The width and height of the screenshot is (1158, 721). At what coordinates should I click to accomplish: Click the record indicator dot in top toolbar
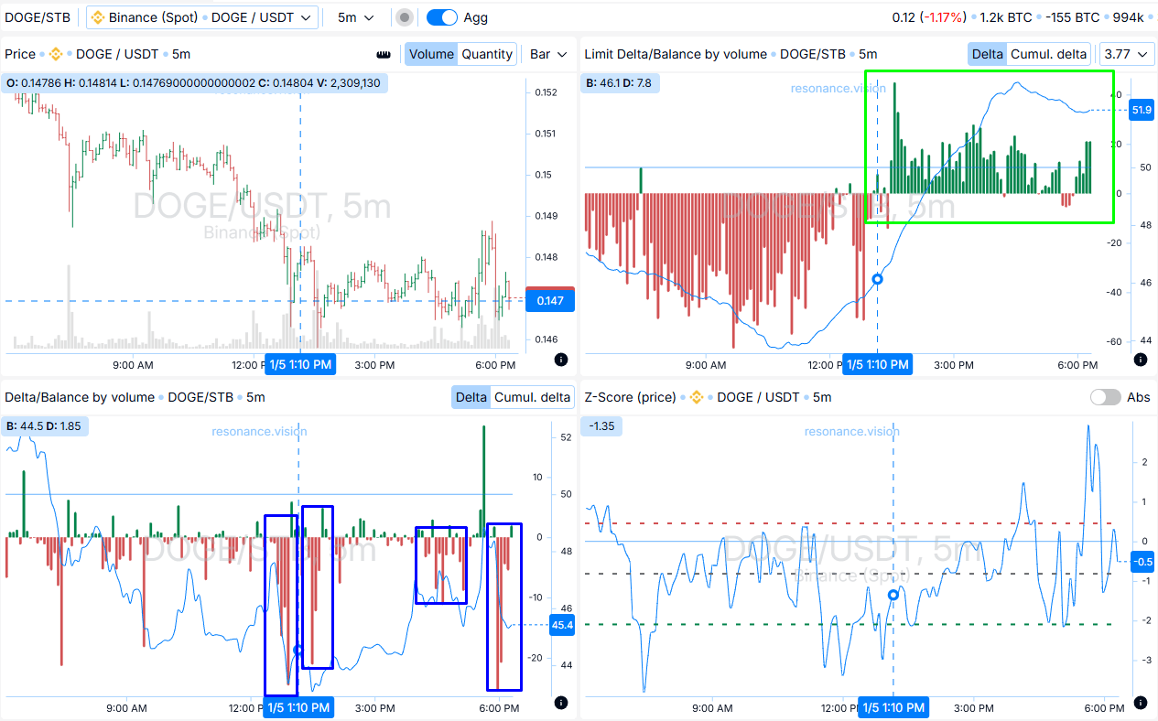[x=405, y=17]
